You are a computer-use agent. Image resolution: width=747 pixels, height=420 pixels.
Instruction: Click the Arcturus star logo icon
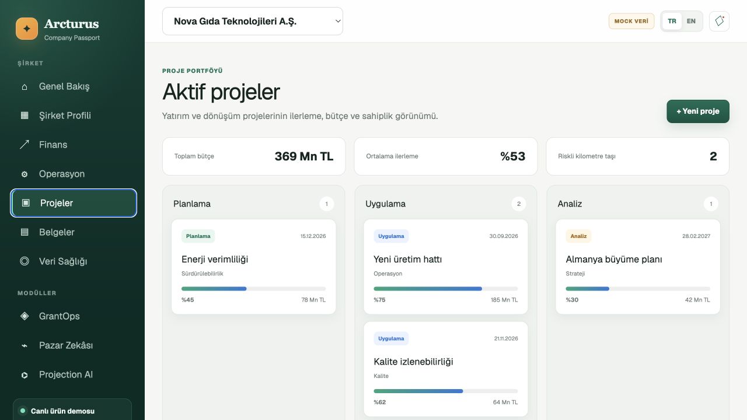pyautogui.click(x=27, y=29)
